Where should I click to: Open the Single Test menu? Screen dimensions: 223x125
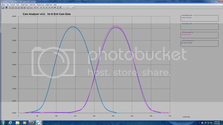pyautogui.click(x=49, y=5)
